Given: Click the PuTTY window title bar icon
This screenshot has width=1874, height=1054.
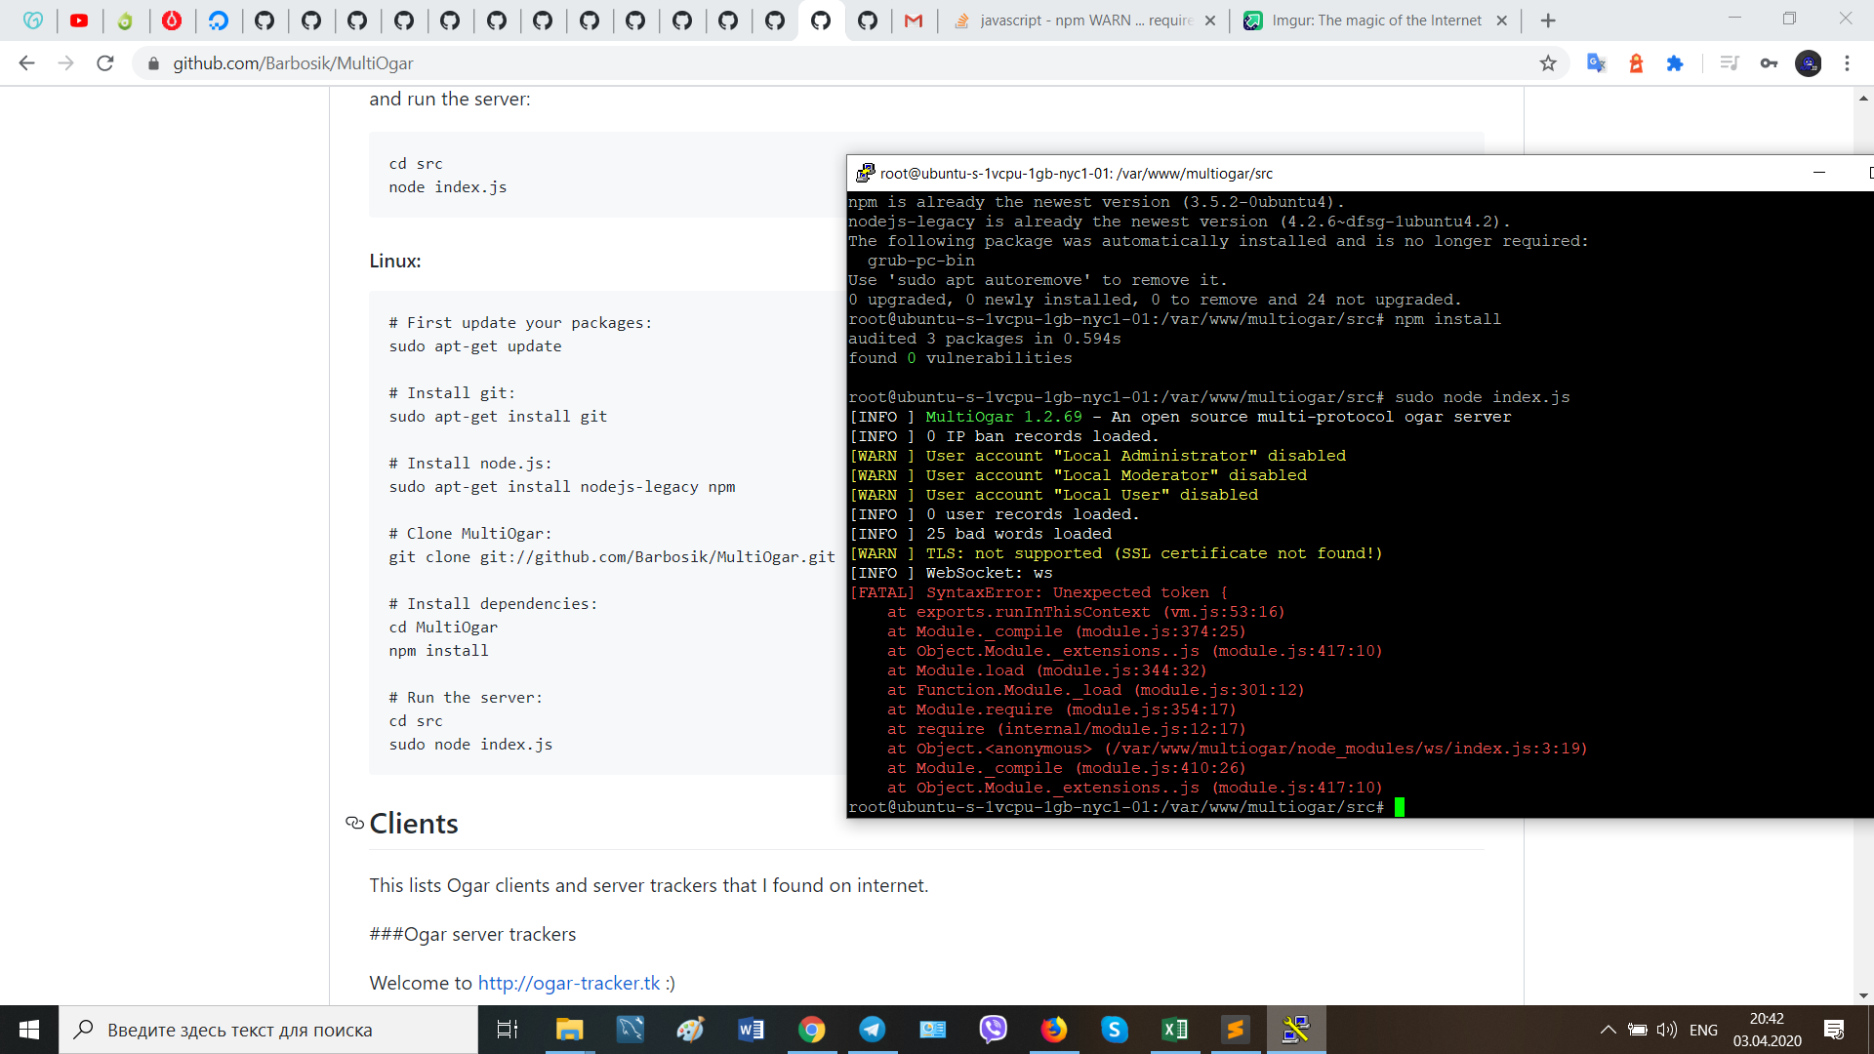Looking at the screenshot, I should (864, 174).
